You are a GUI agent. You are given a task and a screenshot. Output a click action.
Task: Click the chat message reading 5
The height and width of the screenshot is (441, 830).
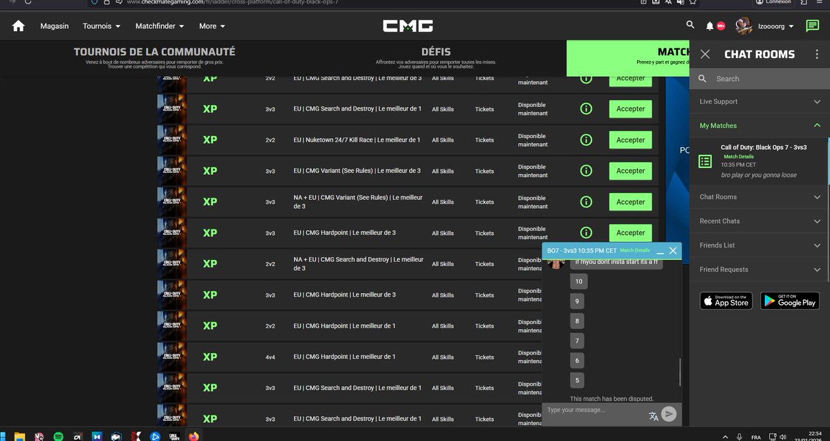(578, 379)
